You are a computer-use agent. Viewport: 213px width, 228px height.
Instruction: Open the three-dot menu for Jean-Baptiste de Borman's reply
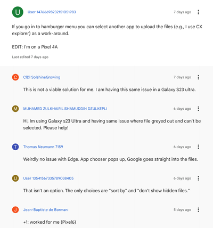(198, 210)
